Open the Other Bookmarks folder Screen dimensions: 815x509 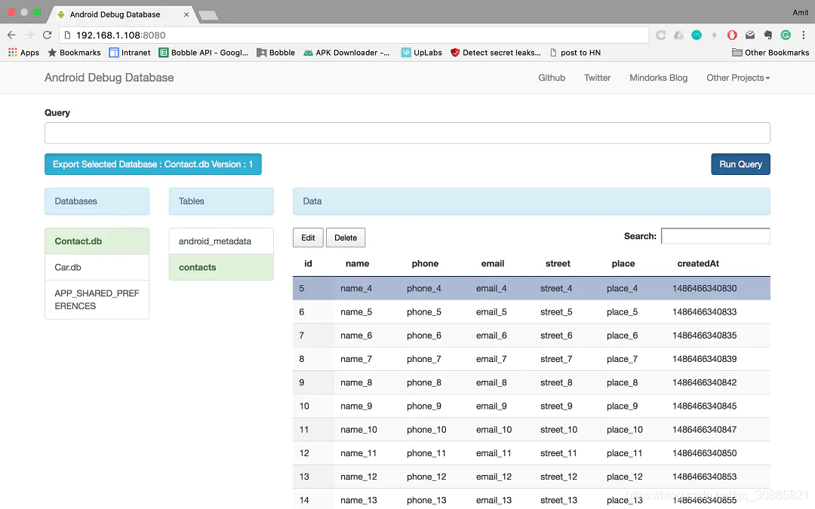(x=770, y=53)
